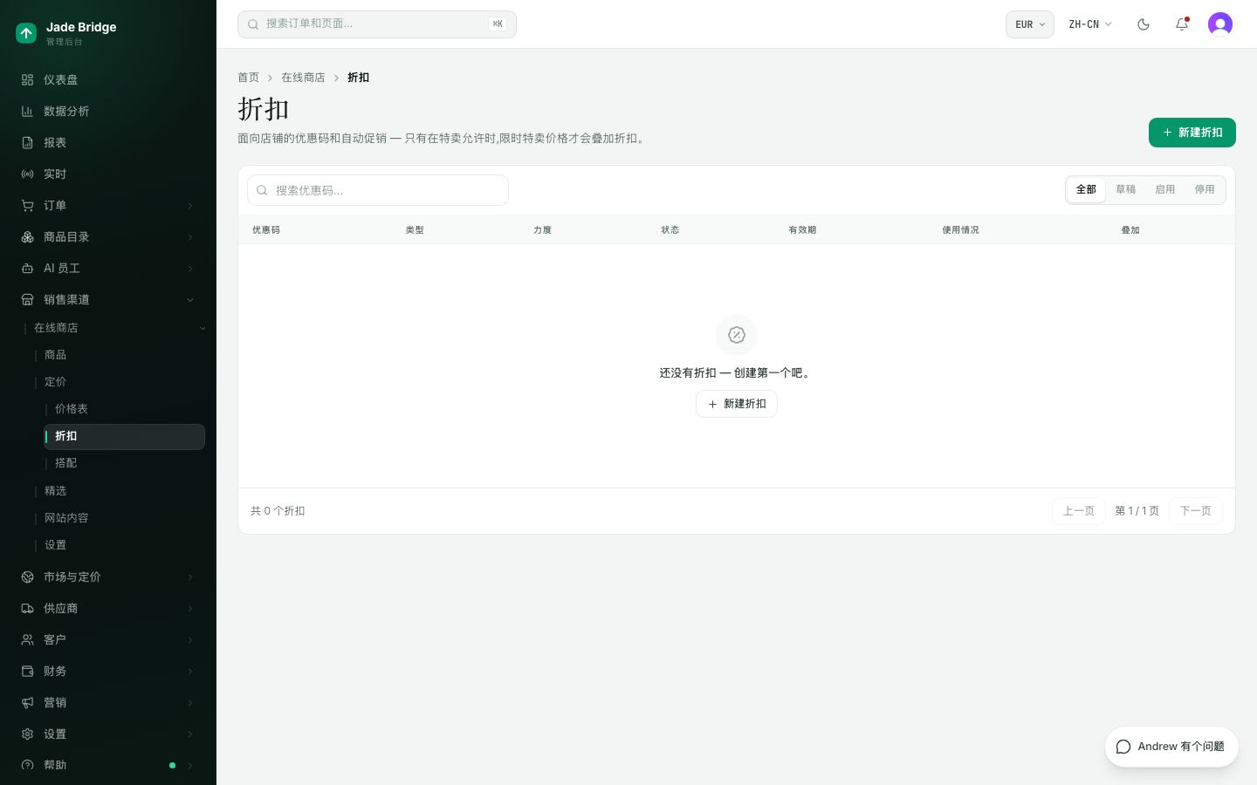Open the 仪表盘 dashboard icon
This screenshot has width=1257, height=785.
pyautogui.click(x=27, y=79)
